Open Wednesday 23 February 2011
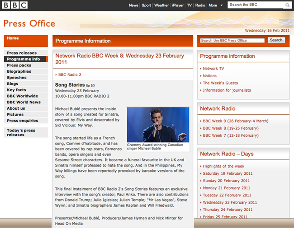Screen dimensions: 294x228 230,203
